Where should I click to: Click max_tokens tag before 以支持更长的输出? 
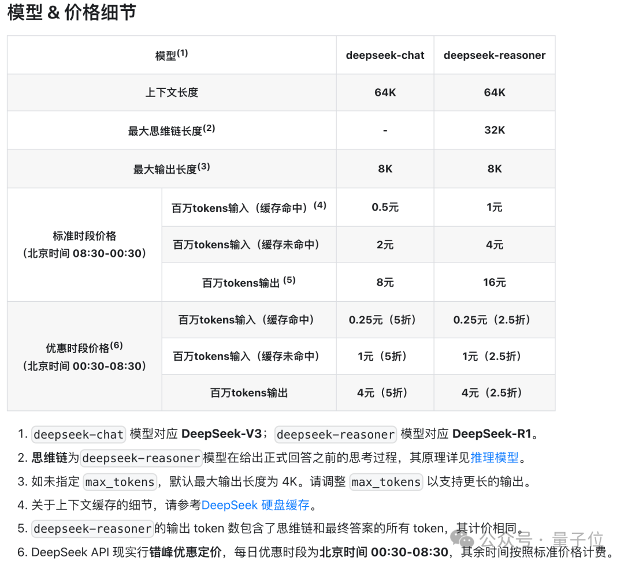386,482
